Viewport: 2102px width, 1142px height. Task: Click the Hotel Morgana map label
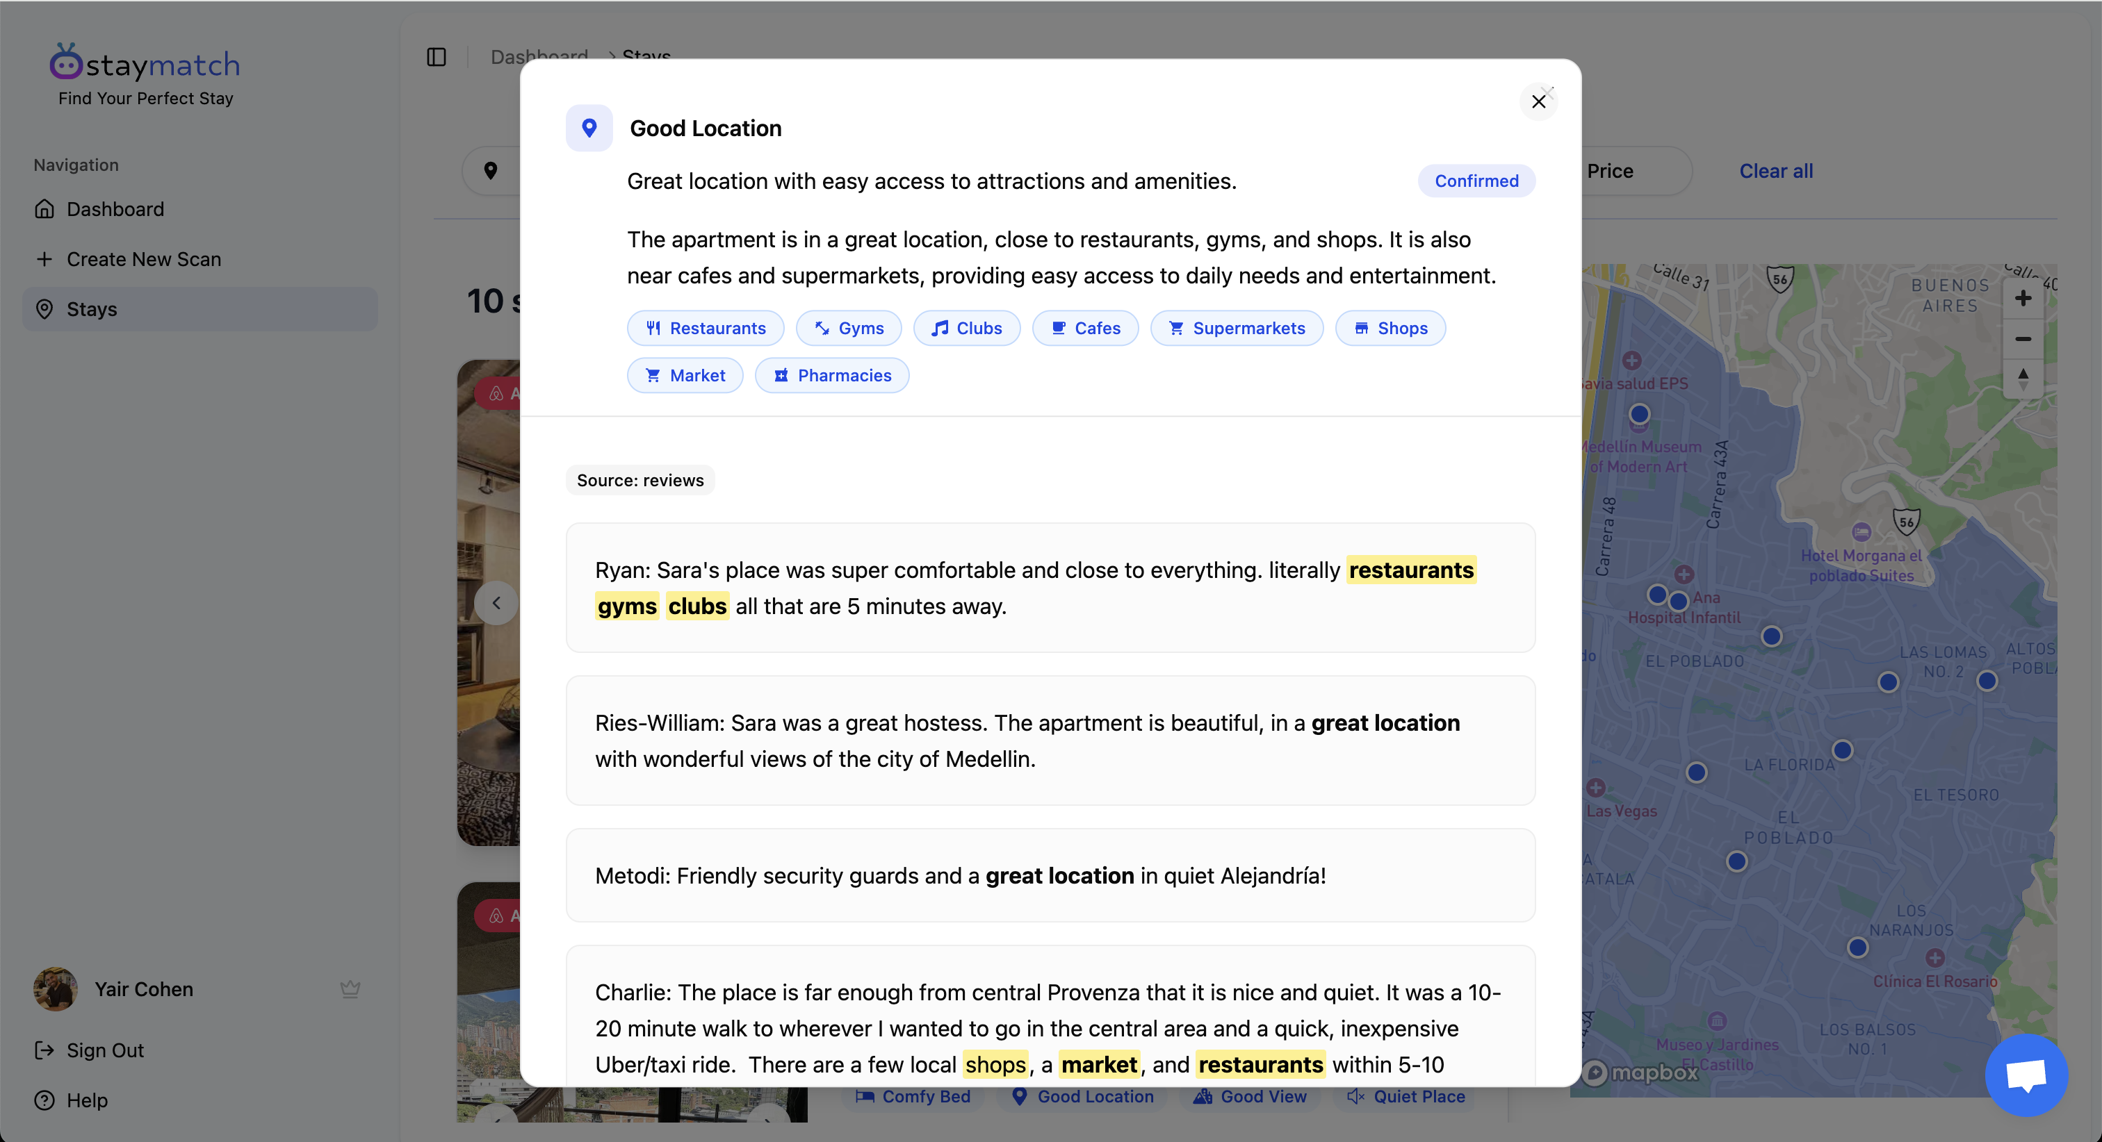tap(1861, 565)
